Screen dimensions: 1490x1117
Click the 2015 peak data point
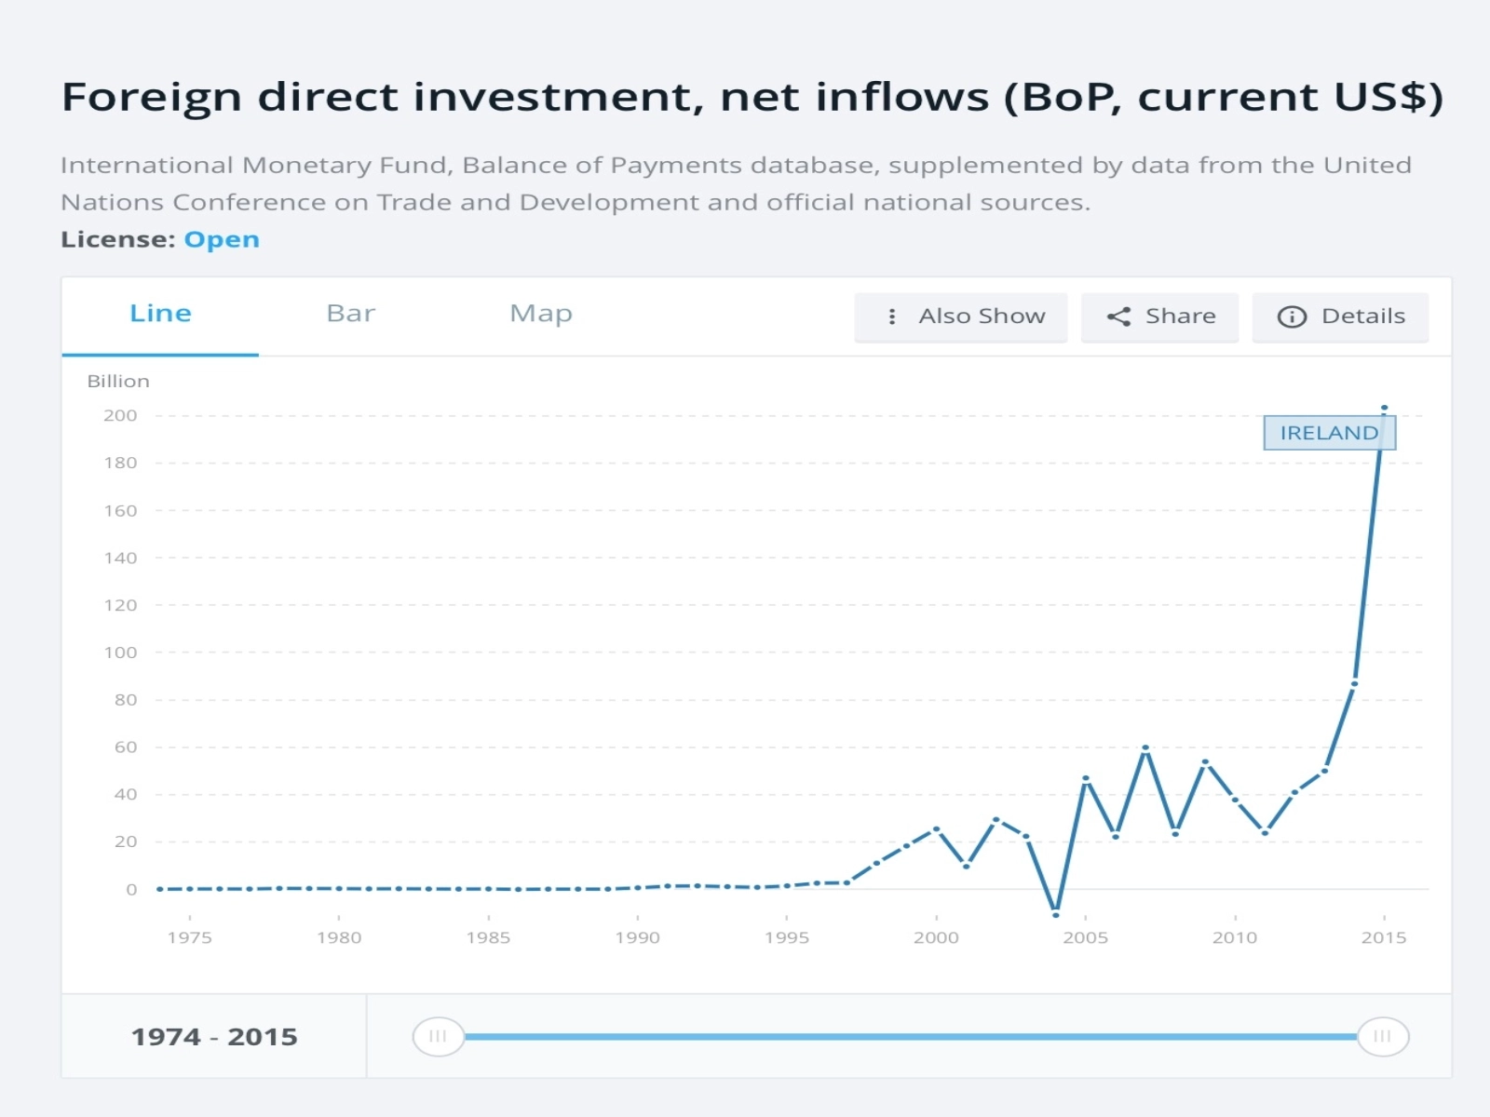[1384, 408]
